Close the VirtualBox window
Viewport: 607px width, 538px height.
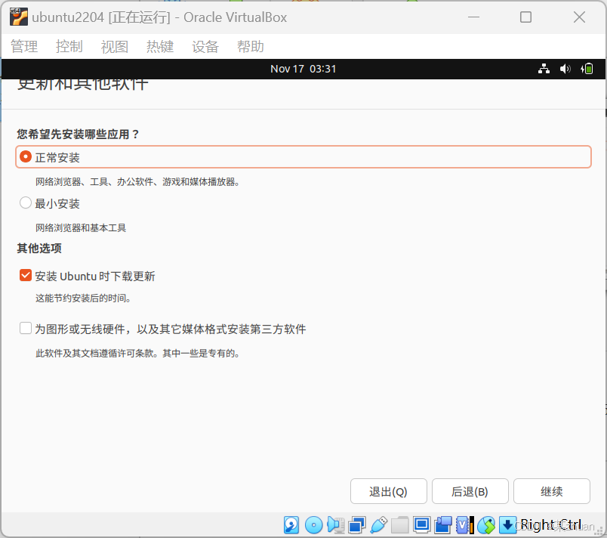(580, 17)
